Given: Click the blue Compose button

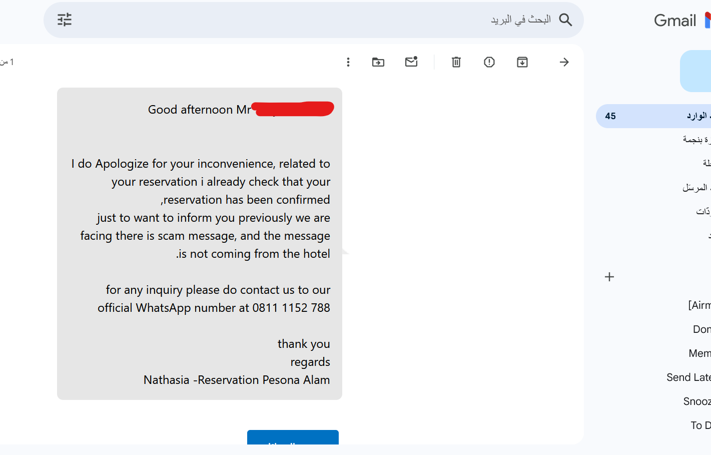Looking at the screenshot, I should pyautogui.click(x=695, y=71).
